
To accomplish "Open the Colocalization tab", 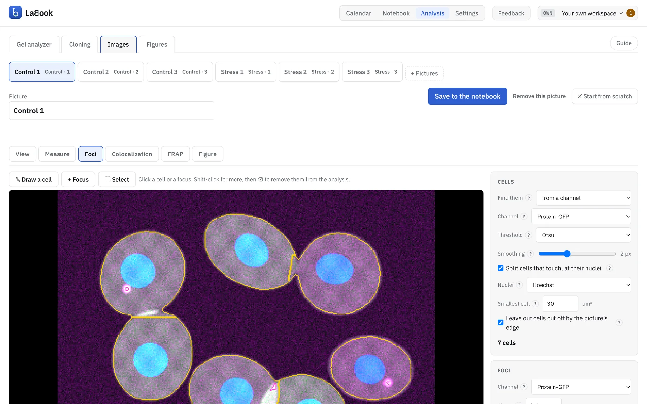I will click(132, 154).
